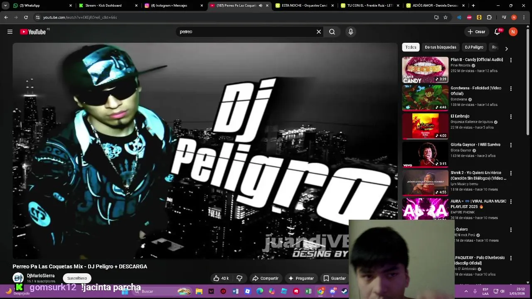Open the El Embrujo thumbnail
Image resolution: width=532 pixels, height=299 pixels.
click(x=425, y=126)
